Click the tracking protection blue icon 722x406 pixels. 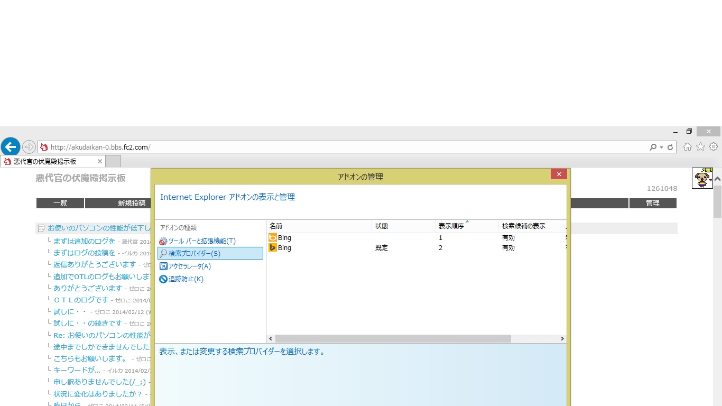coord(163,279)
